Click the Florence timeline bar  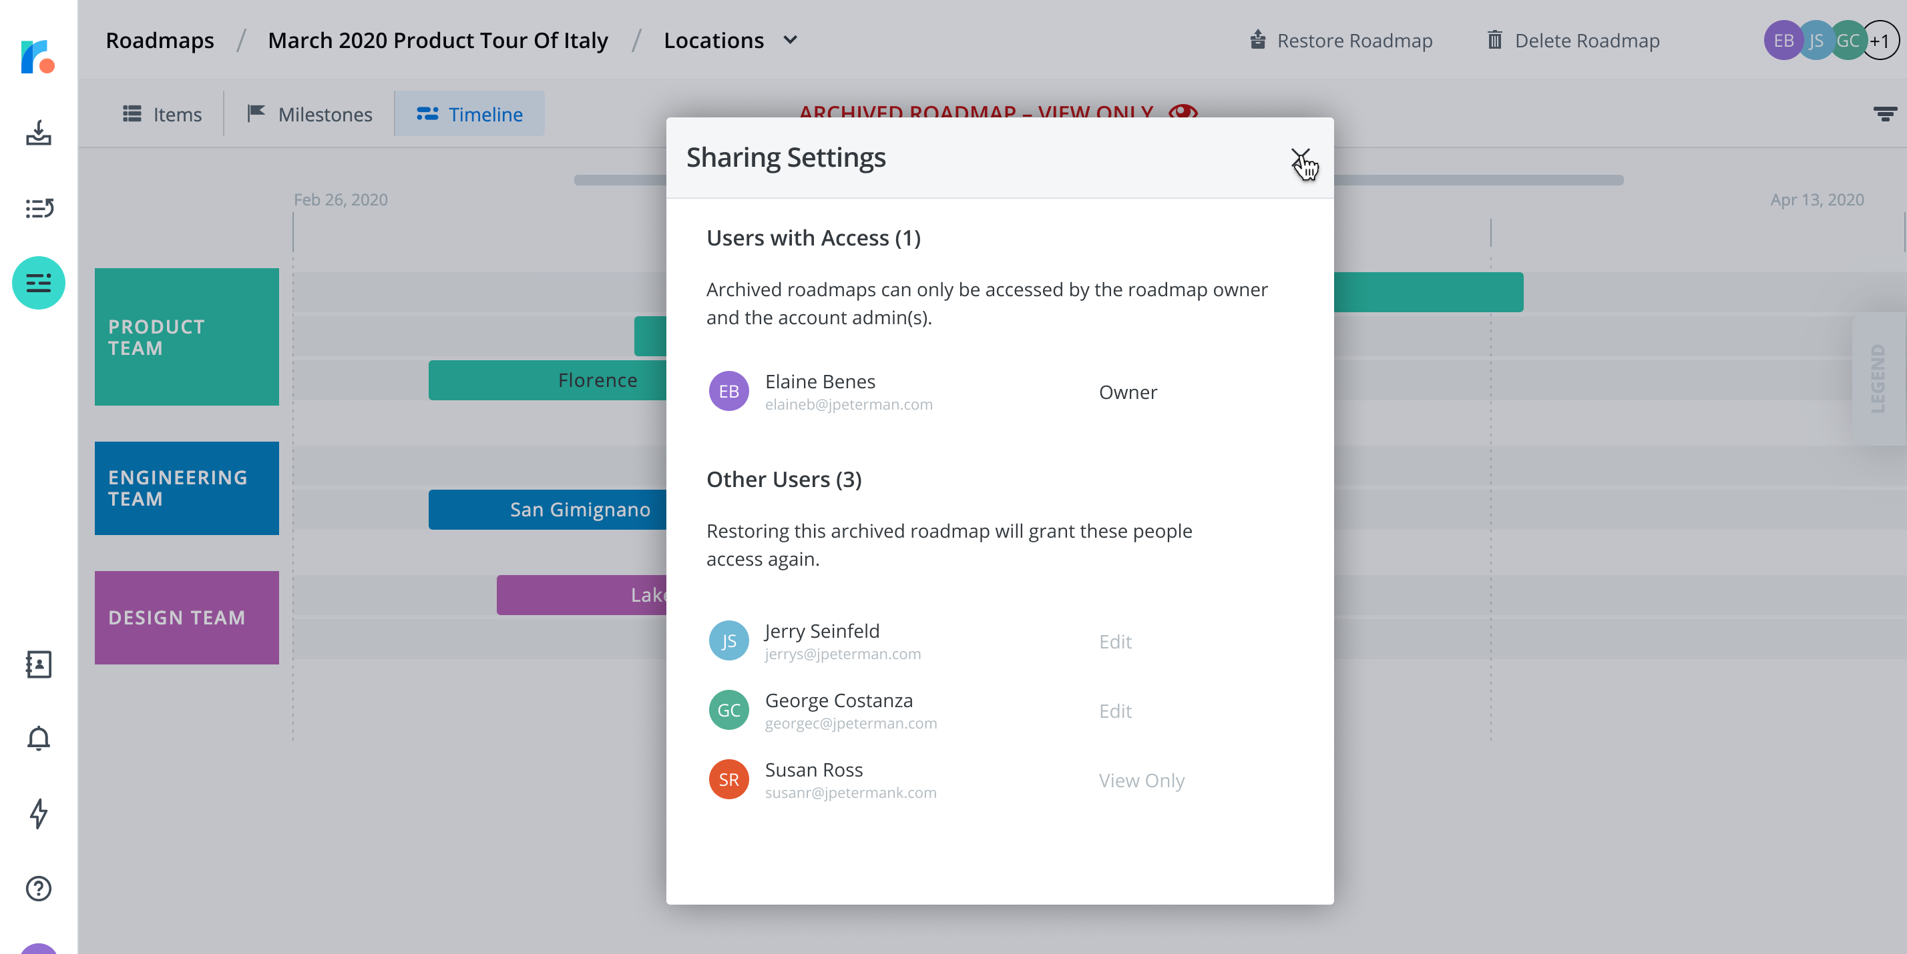(x=548, y=380)
